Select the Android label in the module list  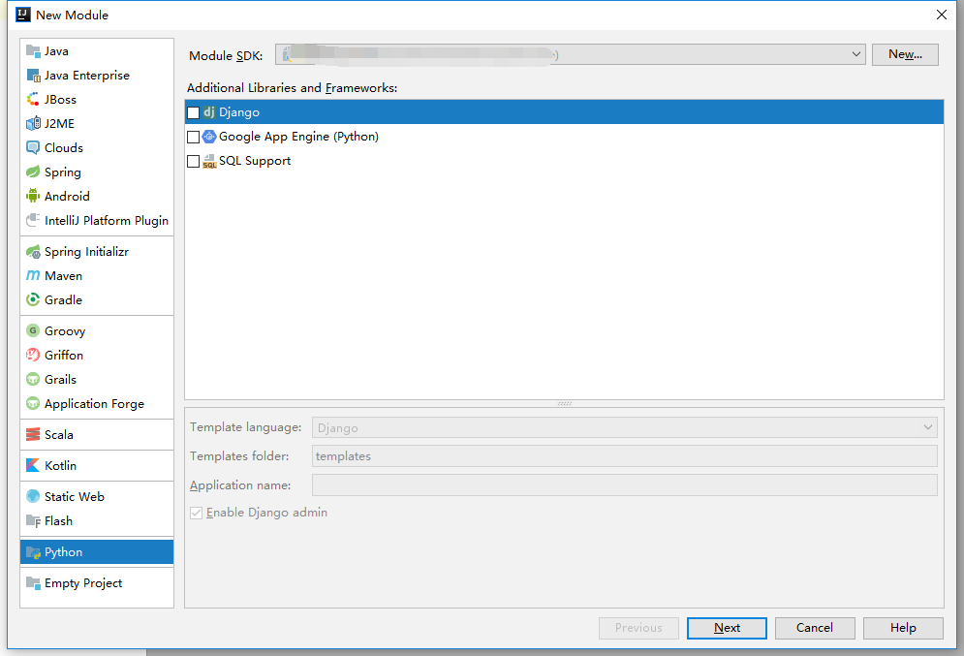[x=67, y=196]
